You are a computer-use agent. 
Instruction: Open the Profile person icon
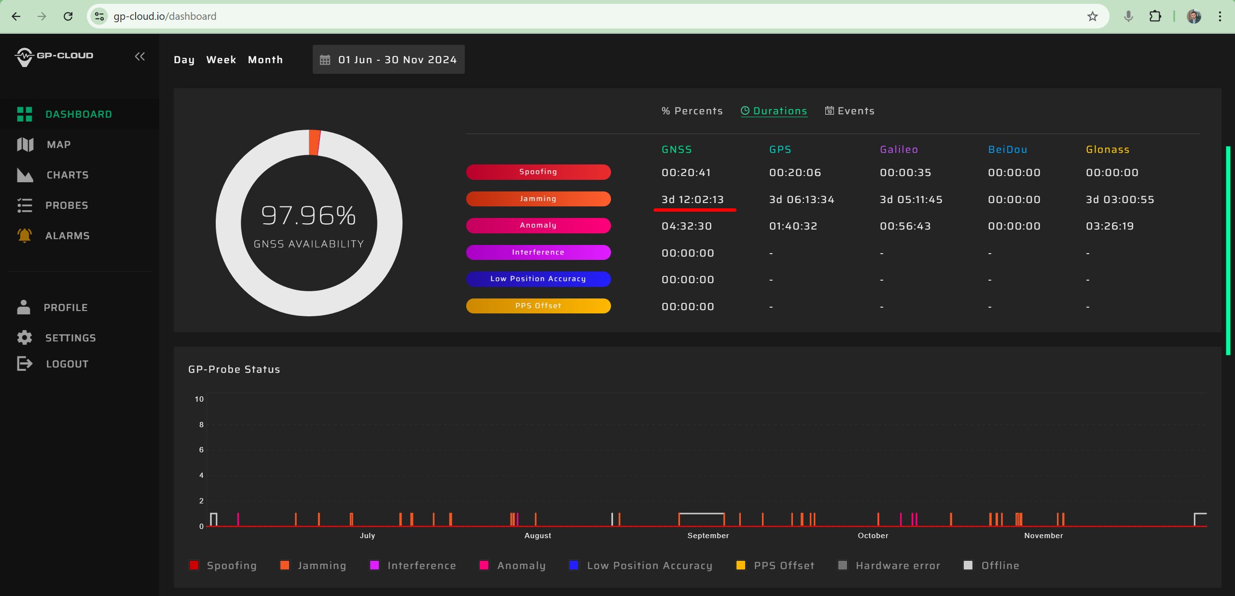(24, 307)
